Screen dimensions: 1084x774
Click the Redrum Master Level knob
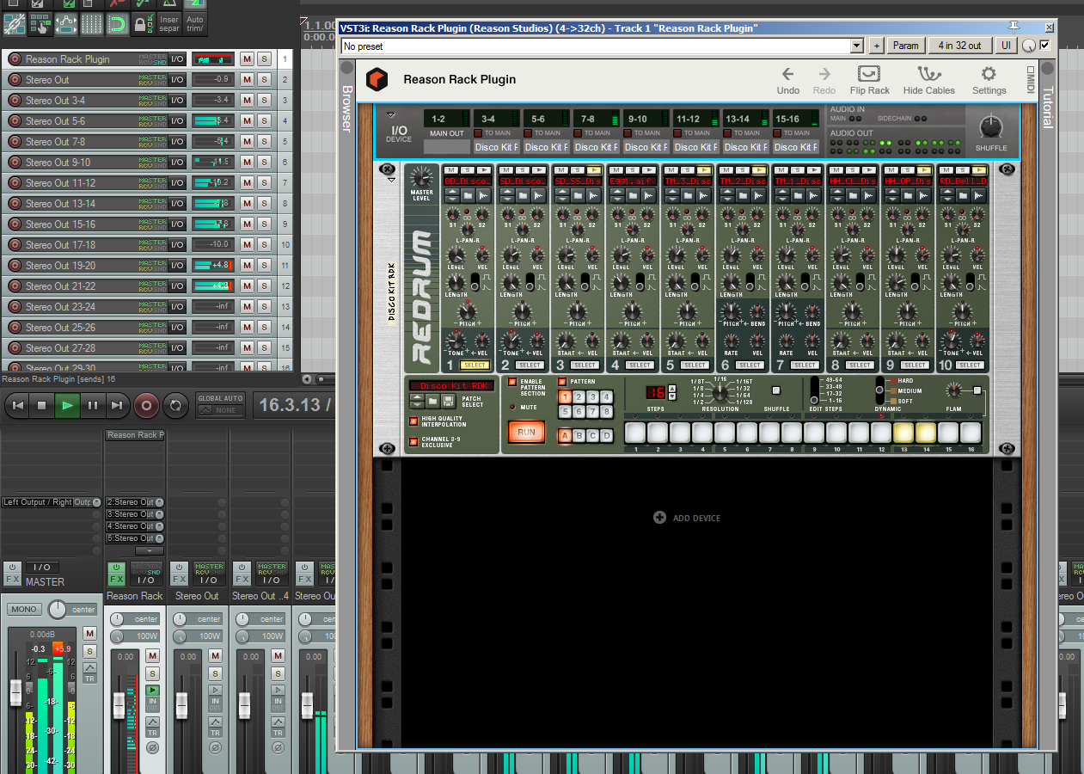[421, 178]
